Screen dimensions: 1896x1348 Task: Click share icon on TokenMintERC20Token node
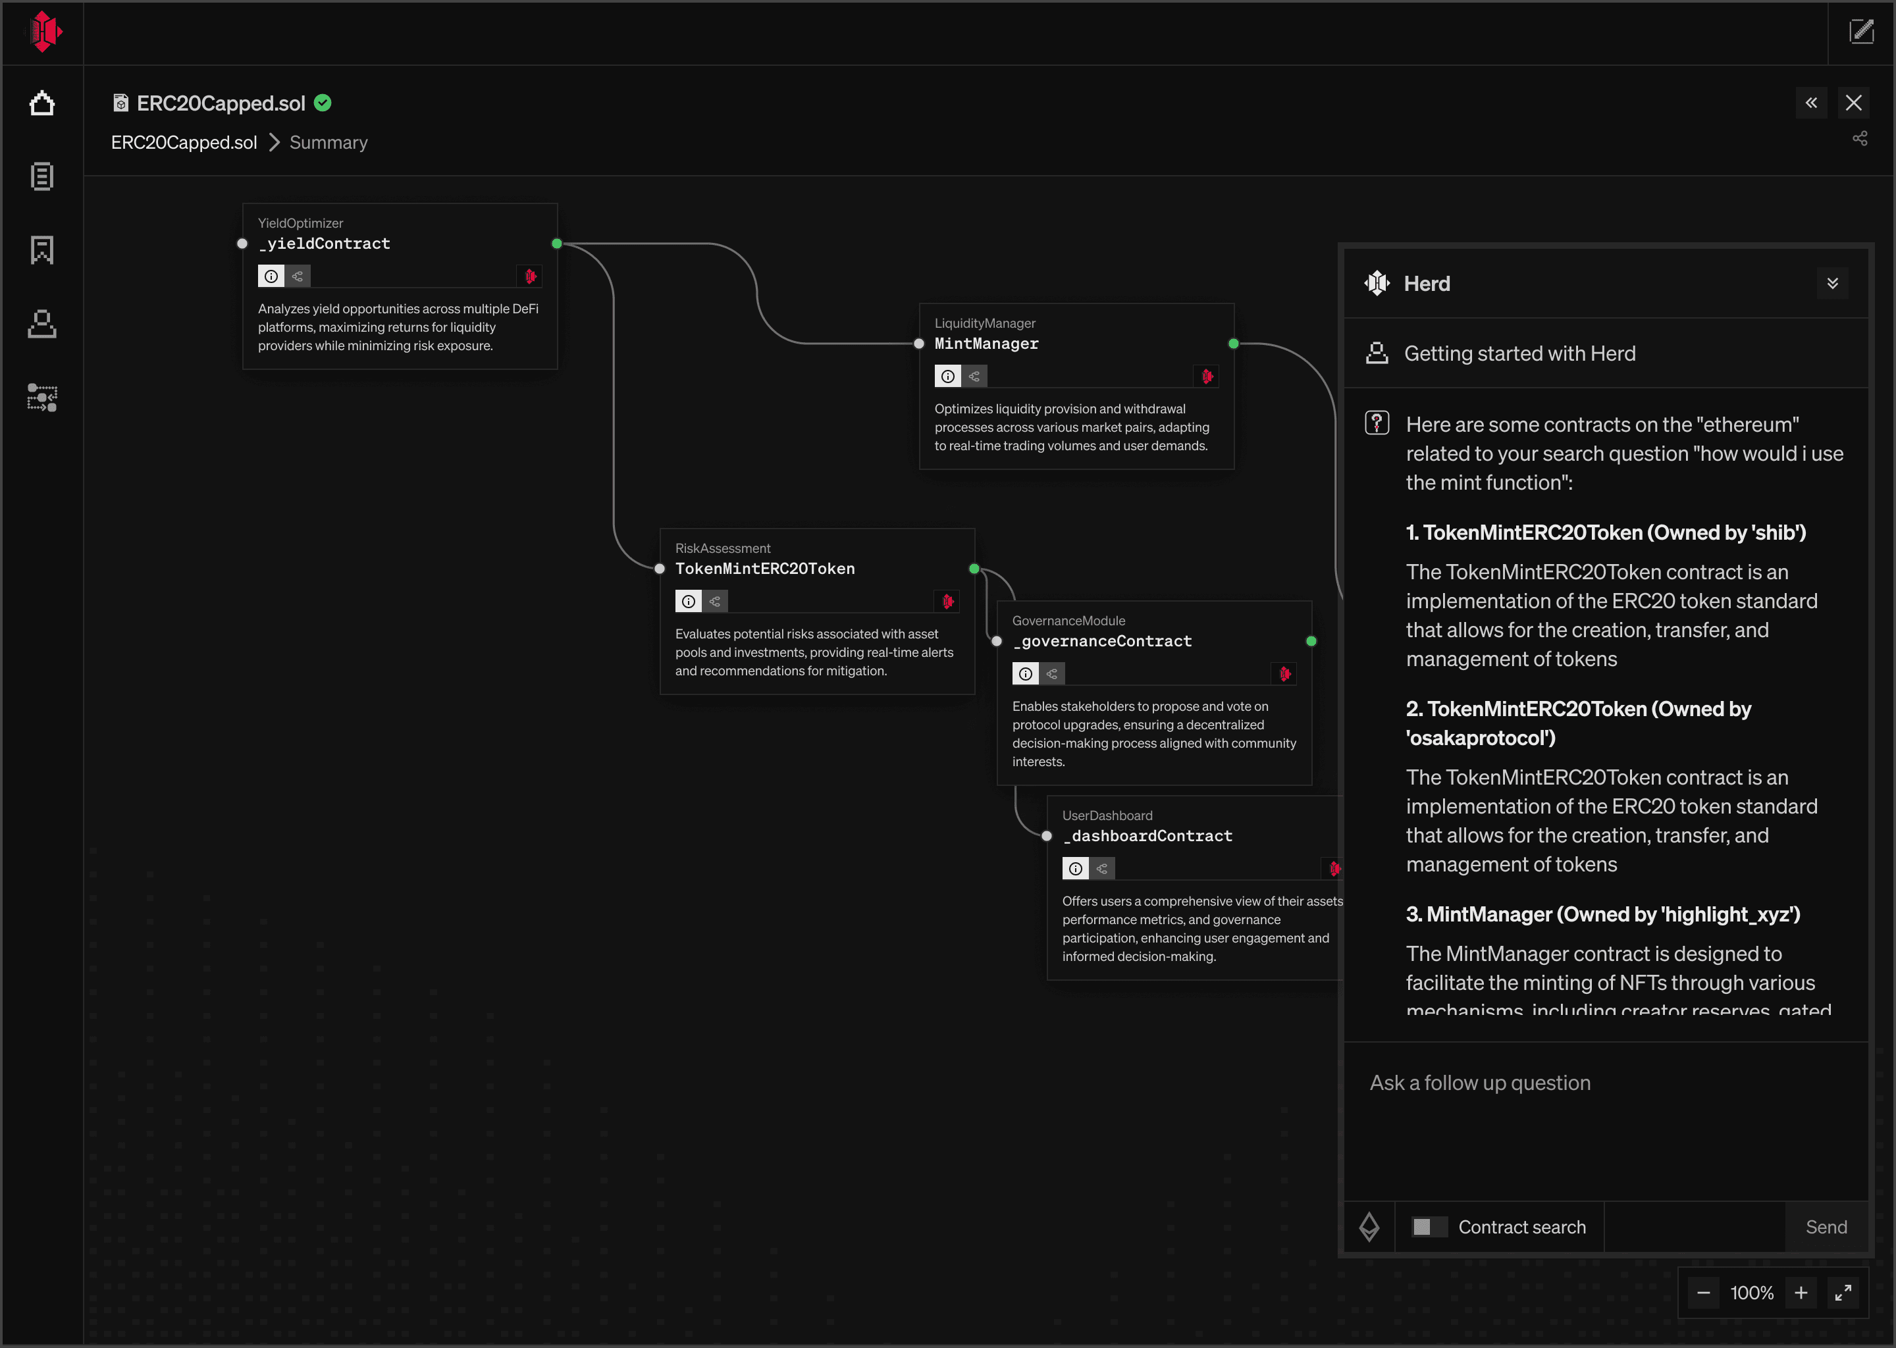point(715,602)
